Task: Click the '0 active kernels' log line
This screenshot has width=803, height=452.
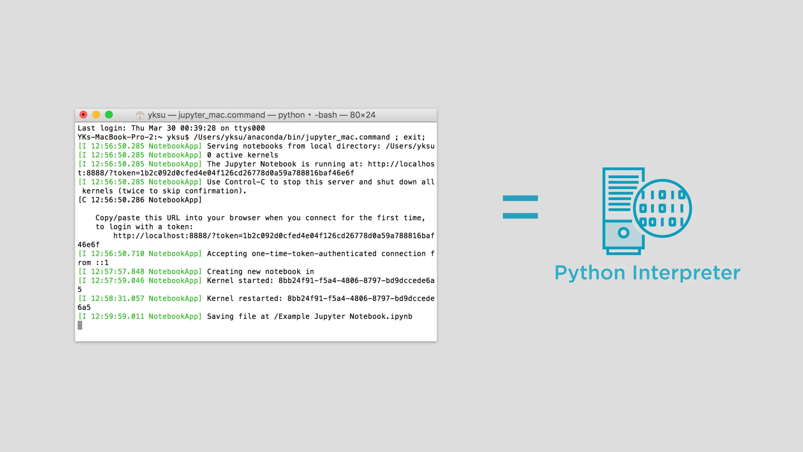Action: [178, 155]
